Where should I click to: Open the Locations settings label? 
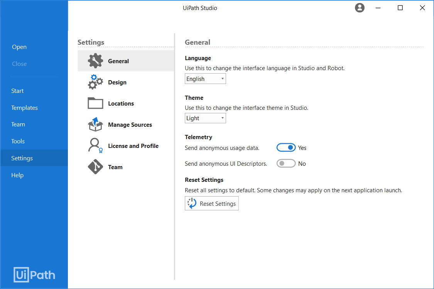tap(121, 103)
